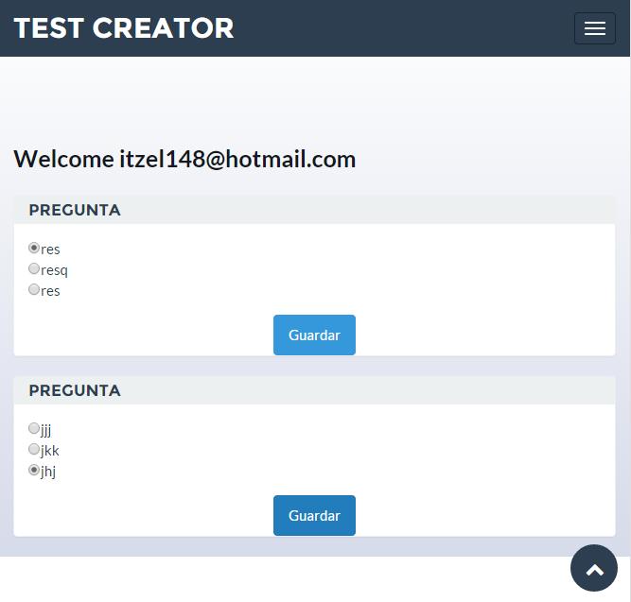Click the third option's "res" label text
This screenshot has height=602, width=631.
pyautogui.click(x=51, y=291)
